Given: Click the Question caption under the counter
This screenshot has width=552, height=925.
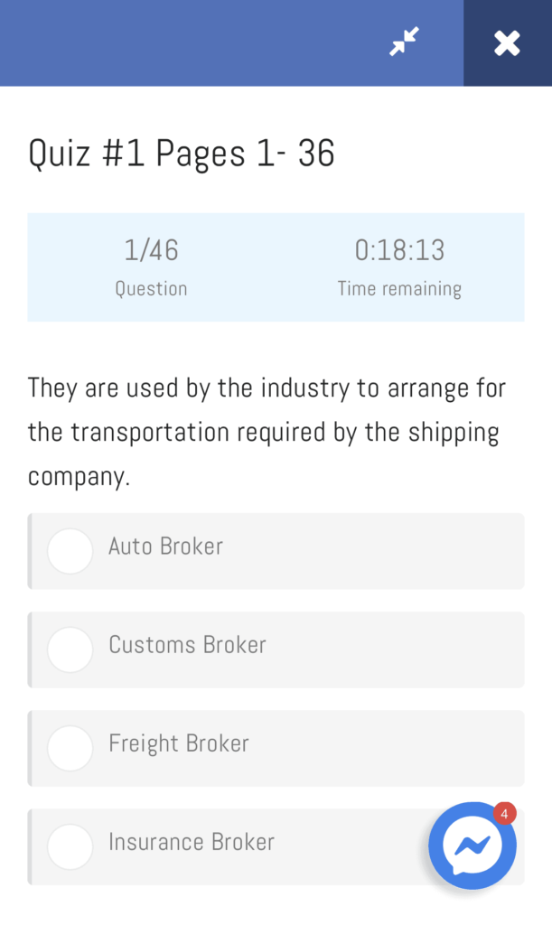Looking at the screenshot, I should pos(151,289).
